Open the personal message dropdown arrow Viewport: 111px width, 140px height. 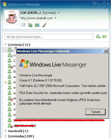click(55, 18)
